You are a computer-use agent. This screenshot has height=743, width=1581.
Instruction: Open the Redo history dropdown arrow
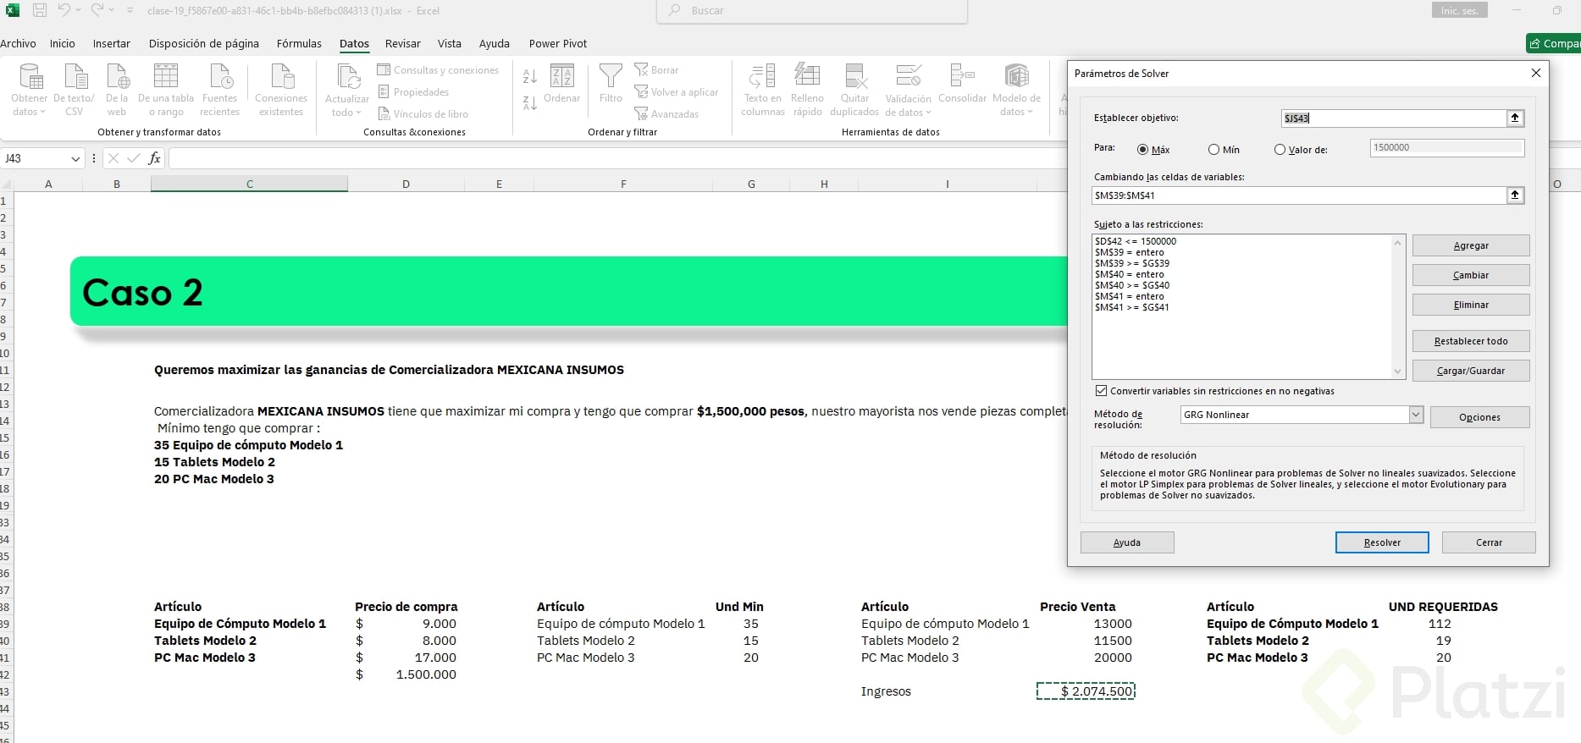coord(112,10)
